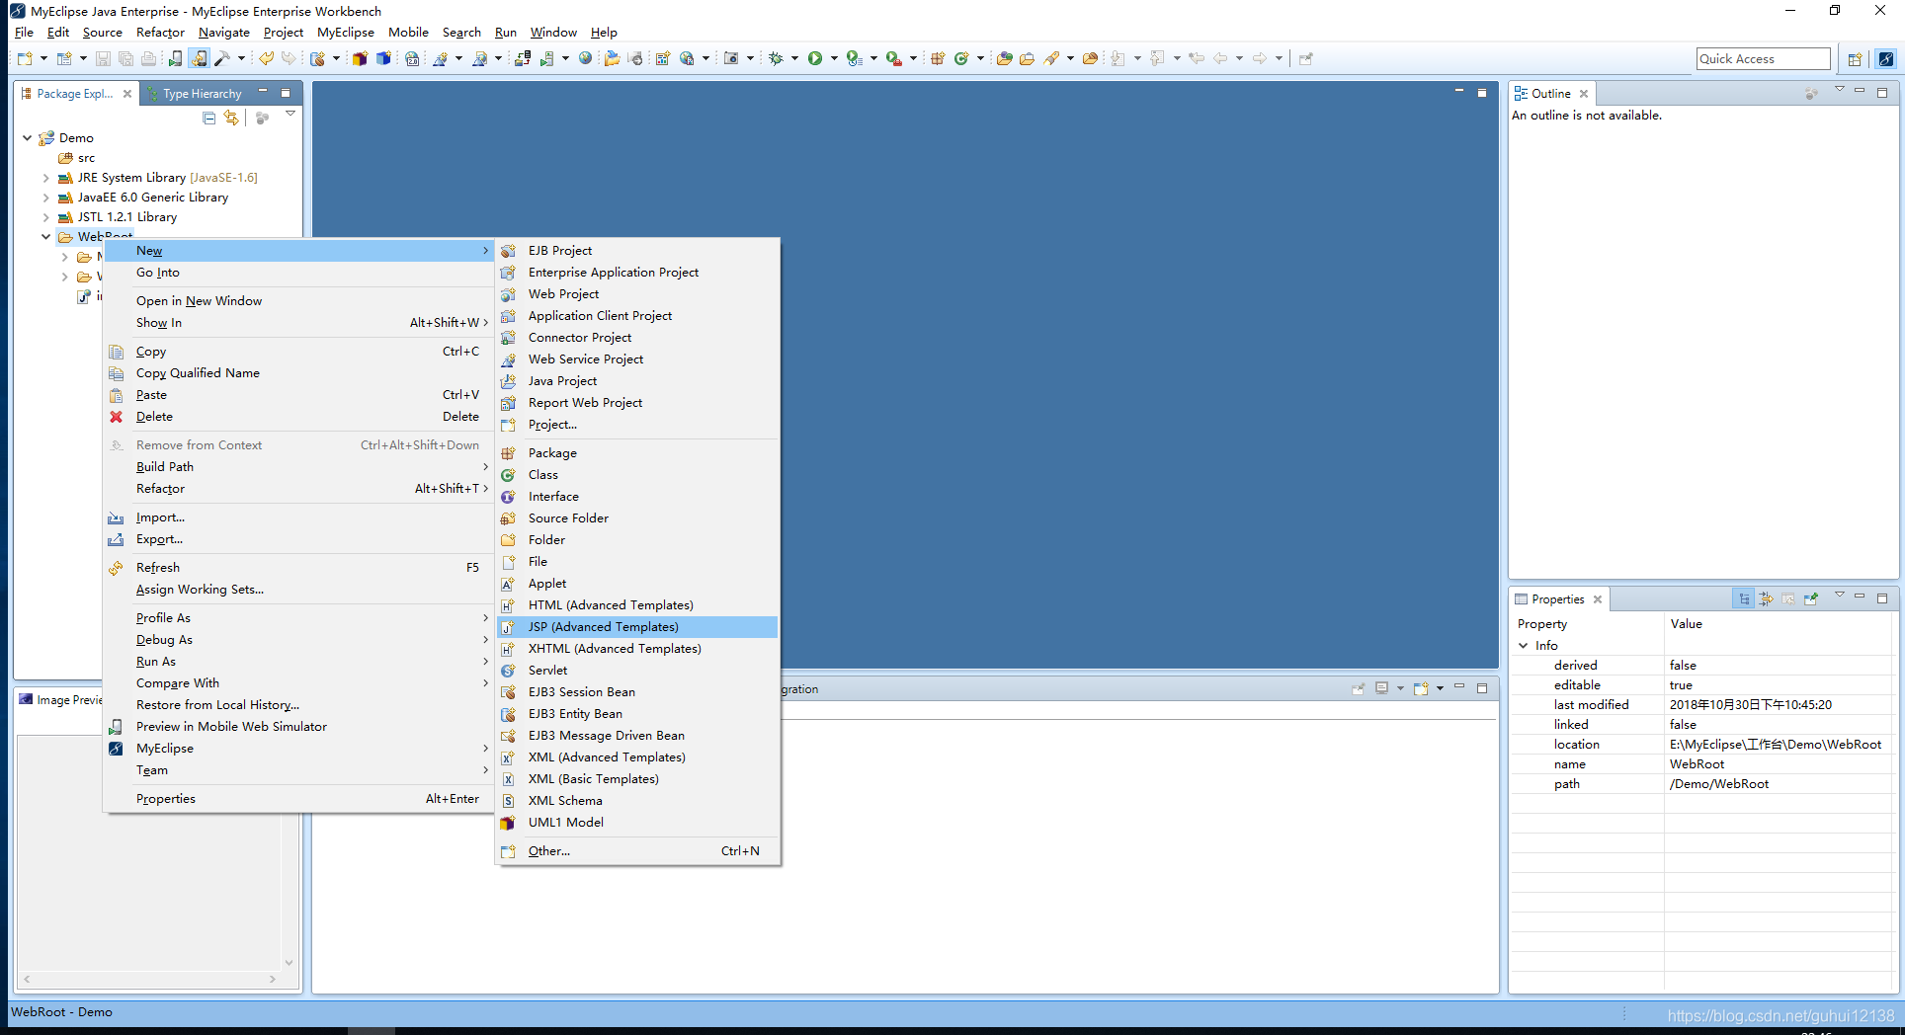Click Collapse All in Package Explorer
This screenshot has width=1905, height=1035.
tap(208, 118)
